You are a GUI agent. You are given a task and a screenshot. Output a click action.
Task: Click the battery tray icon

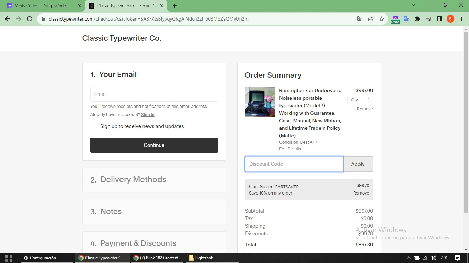(416, 258)
